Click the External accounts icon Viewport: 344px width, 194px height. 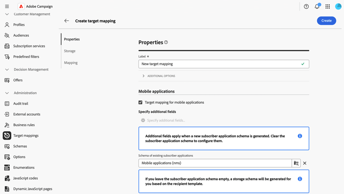[x=7, y=114]
